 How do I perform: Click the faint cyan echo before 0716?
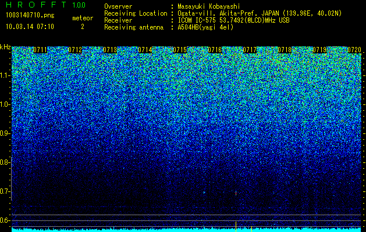click(x=204, y=193)
